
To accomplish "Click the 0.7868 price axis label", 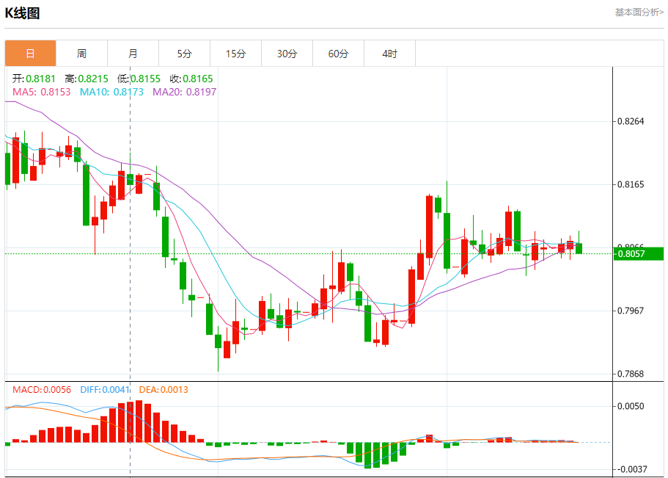I will [x=631, y=374].
